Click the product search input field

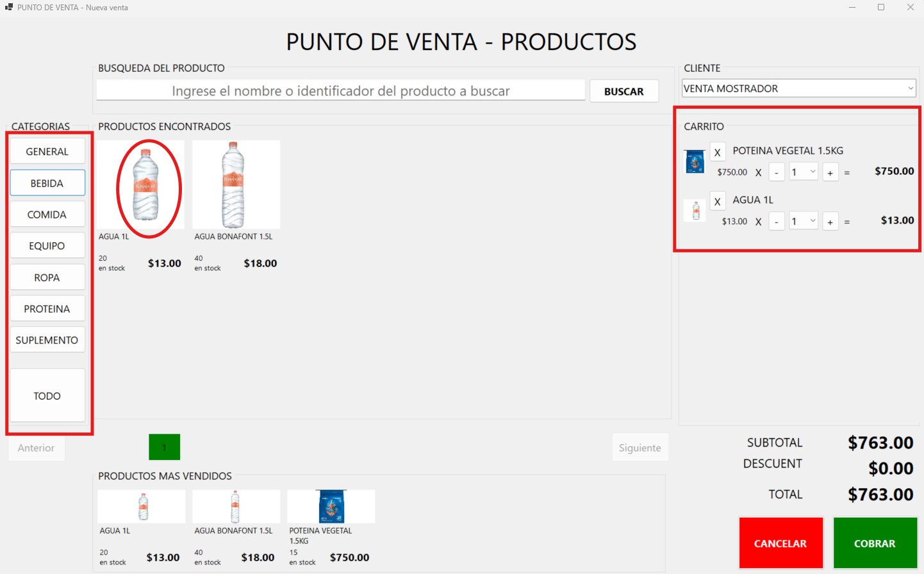(341, 91)
